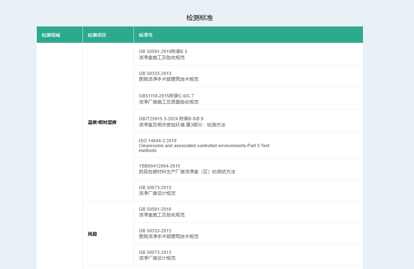Click GB 50591-2010 in the 风量 section
Screen dimensions: 414x269
(155, 209)
